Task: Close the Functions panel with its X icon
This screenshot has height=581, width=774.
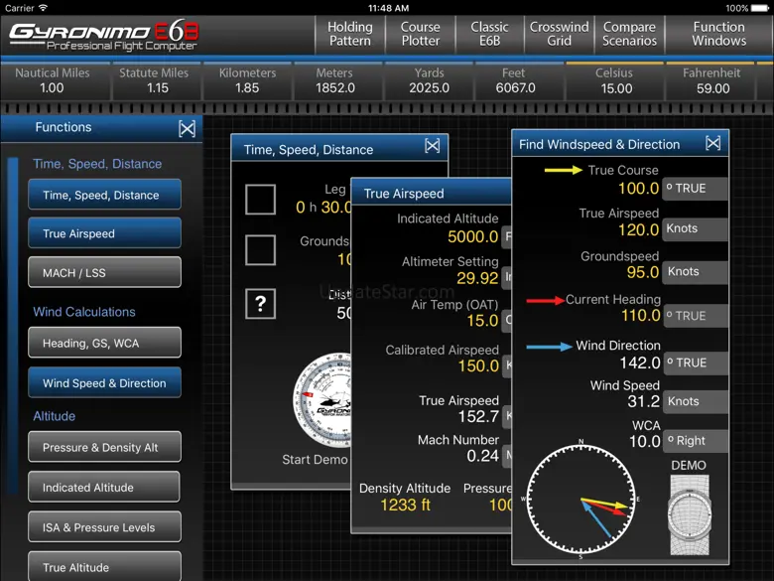Action: [x=188, y=128]
